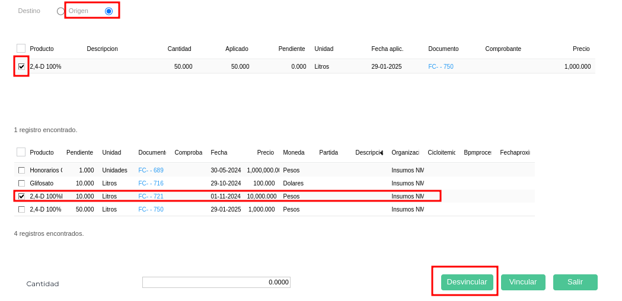Uncheck the 2,4-D row dated 01-11-2024
Viewport: 622px width, 301px height.
[x=21, y=197]
